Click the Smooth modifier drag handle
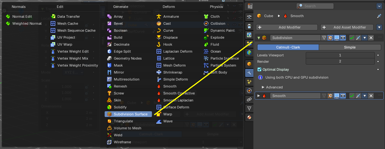Image resolution: width=385 pixels, height=149 pixels. click(379, 96)
